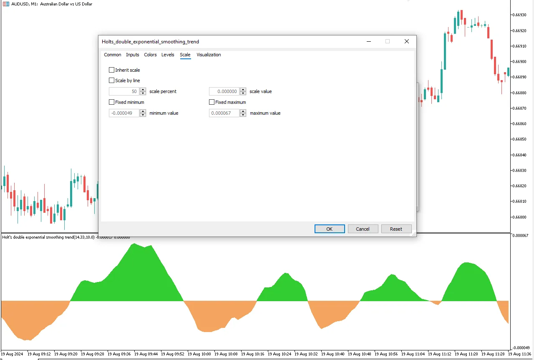This screenshot has width=534, height=360.
Task: Click scale percent down arrow
Action: (143, 93)
